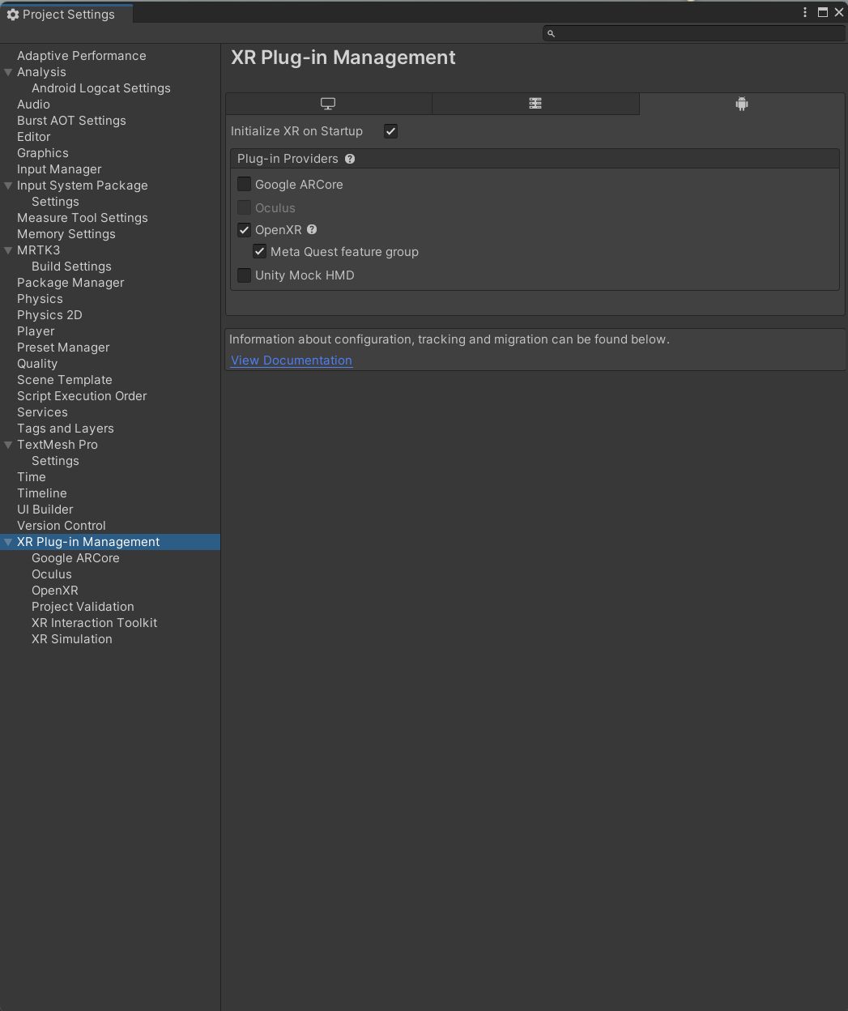Go to Player settings
The height and width of the screenshot is (1011, 848).
point(36,331)
